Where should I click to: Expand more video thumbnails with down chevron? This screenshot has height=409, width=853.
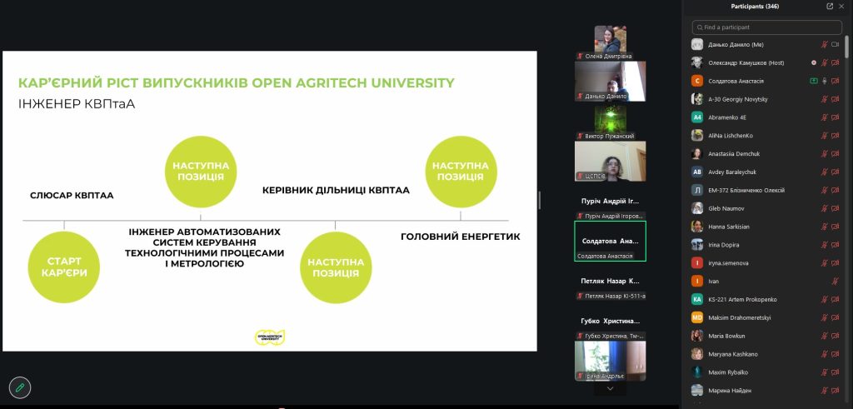pos(610,388)
